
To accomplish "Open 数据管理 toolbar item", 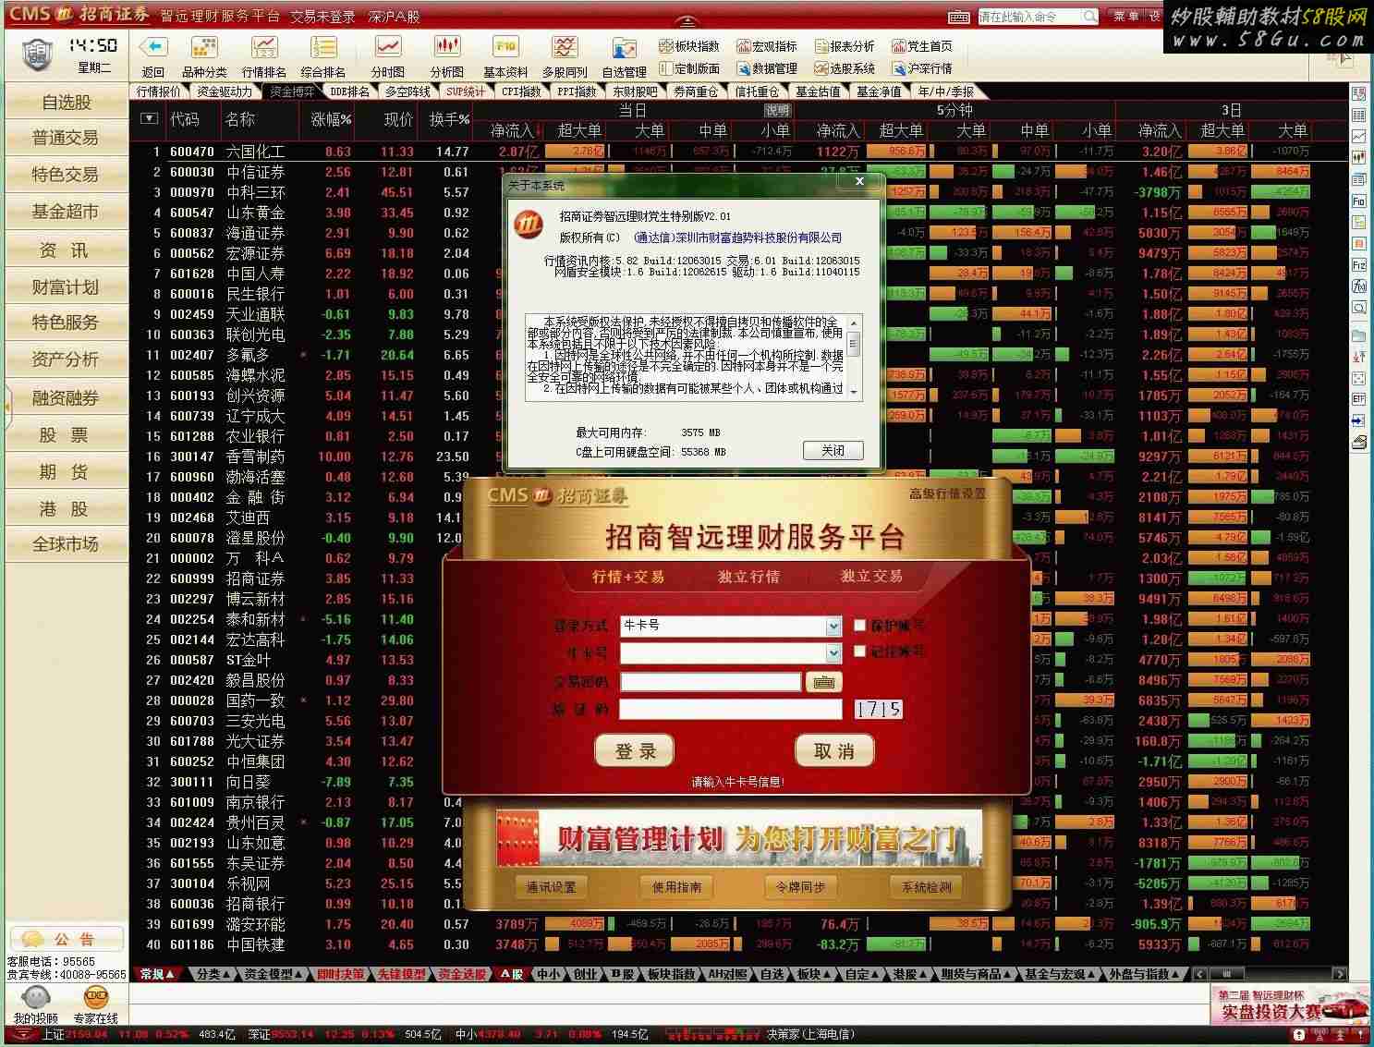I will point(767,68).
